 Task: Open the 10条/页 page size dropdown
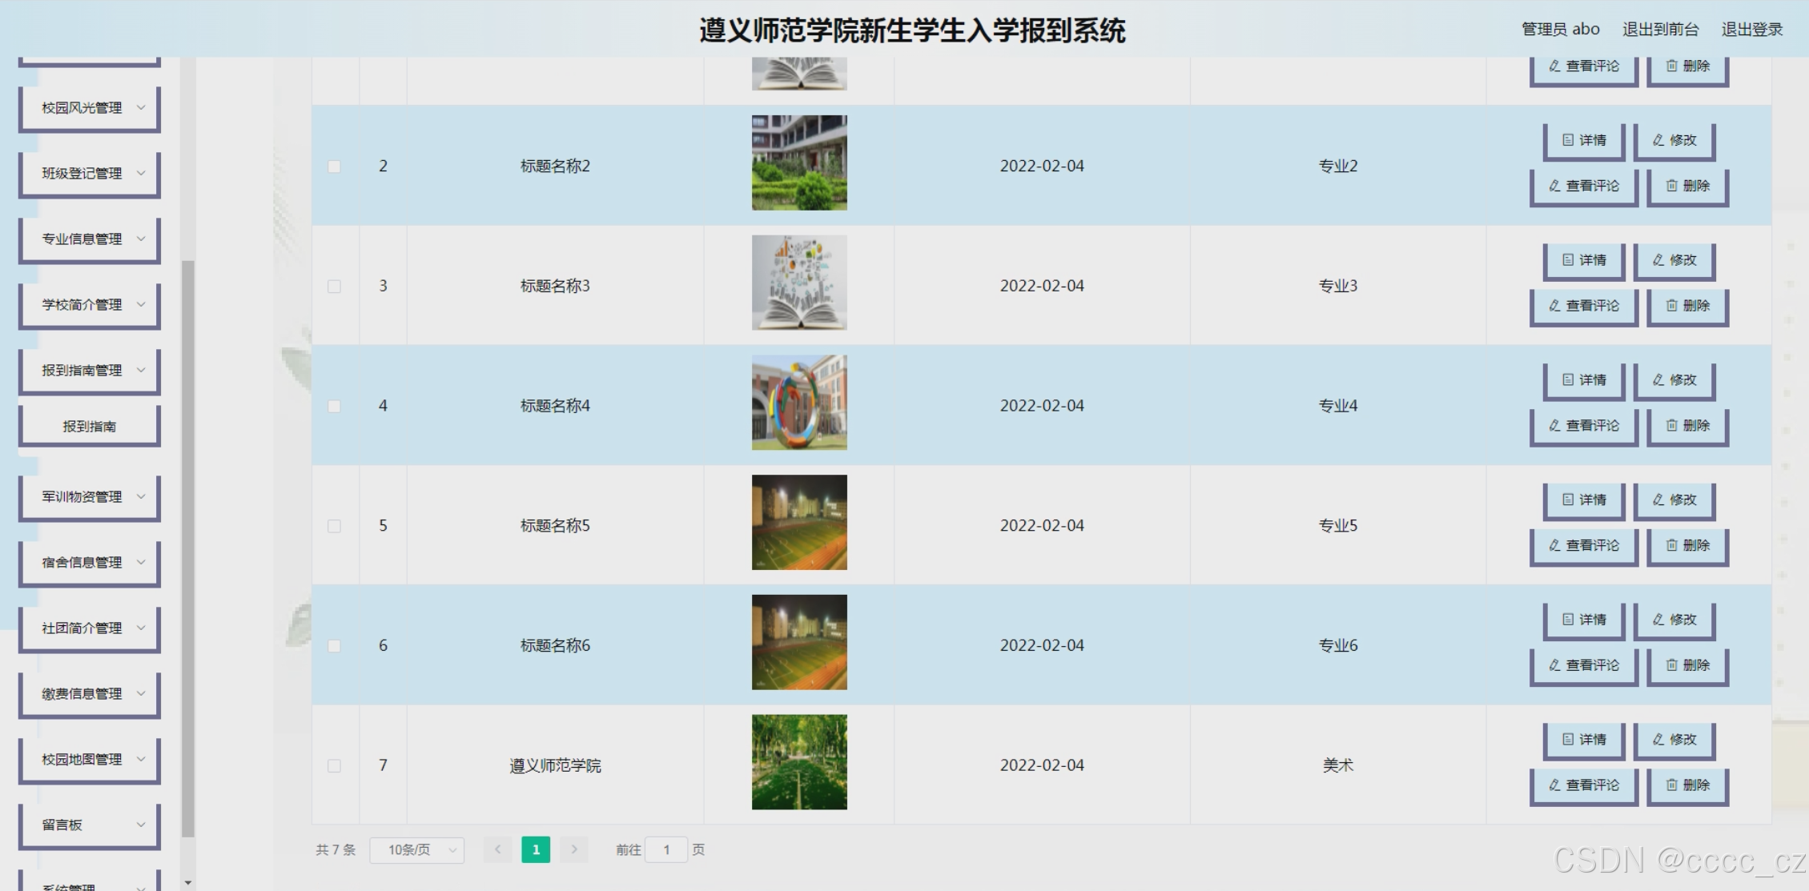[417, 849]
